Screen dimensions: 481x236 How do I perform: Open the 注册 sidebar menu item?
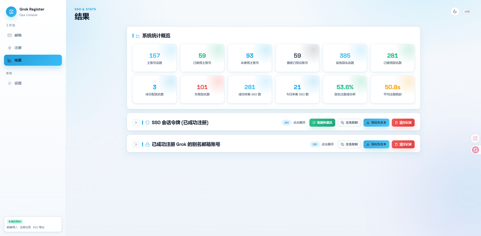point(33,48)
